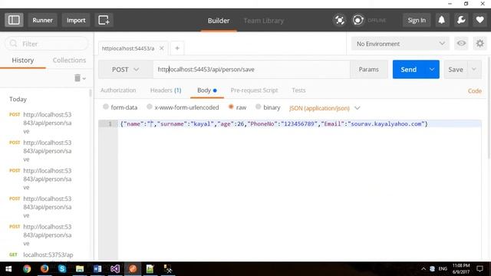Select the binary body option

click(258, 107)
